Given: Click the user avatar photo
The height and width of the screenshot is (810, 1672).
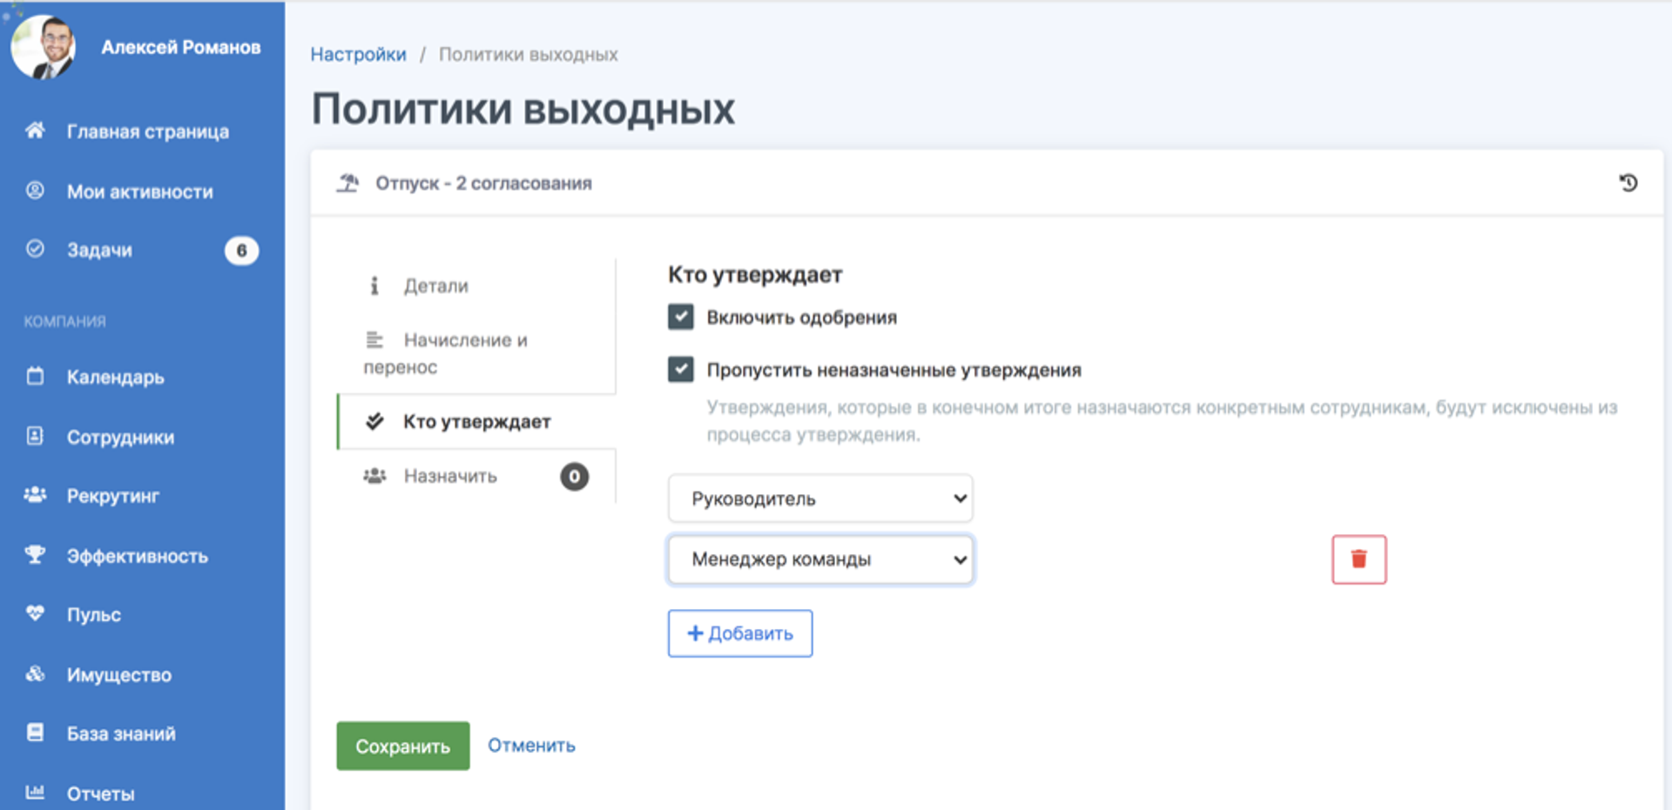Looking at the screenshot, I should click(43, 47).
